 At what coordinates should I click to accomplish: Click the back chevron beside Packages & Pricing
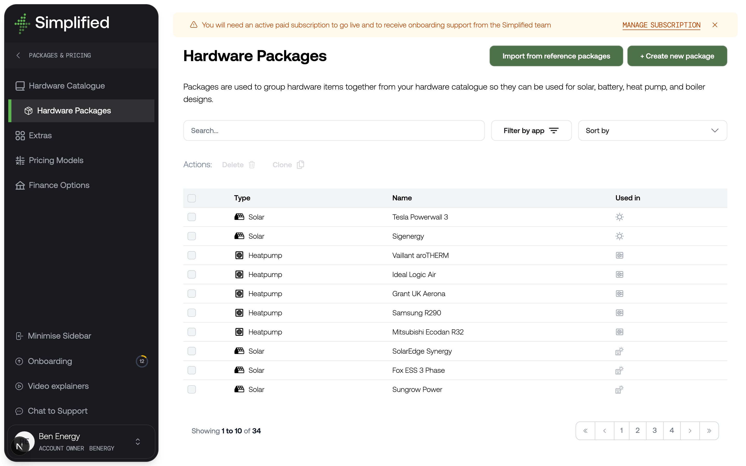[x=18, y=55]
